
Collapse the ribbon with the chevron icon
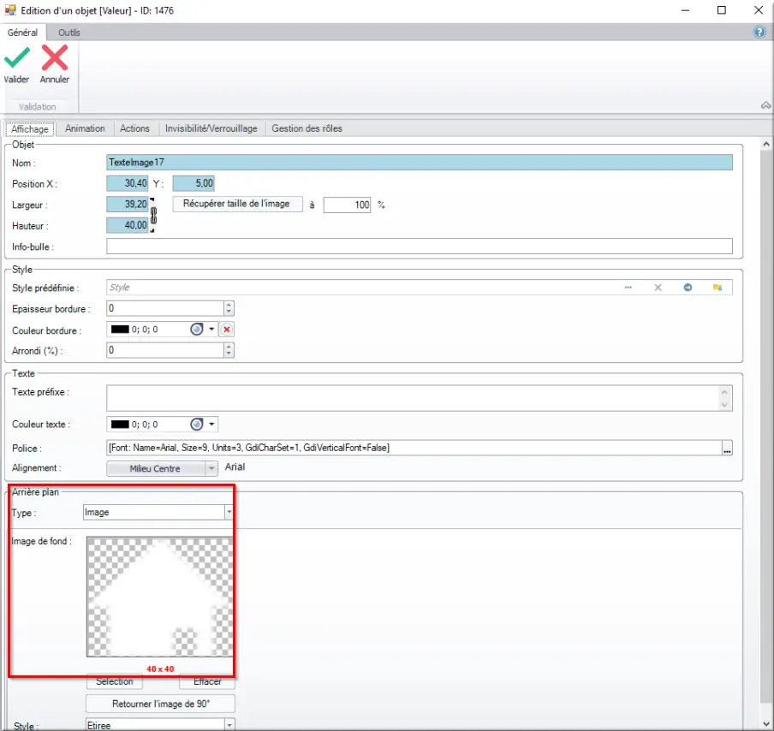(x=765, y=105)
